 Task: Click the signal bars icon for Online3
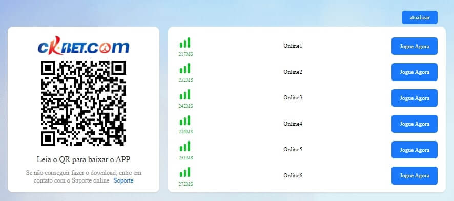pos(185,94)
